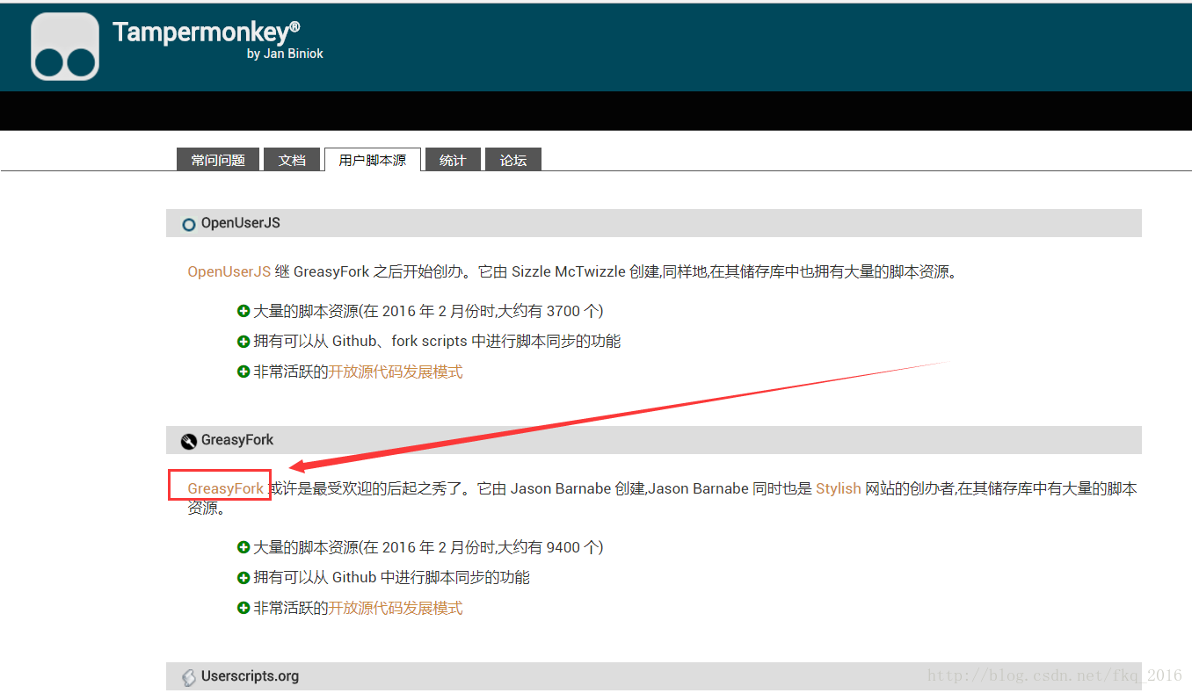Select the 用户脚本源 tab
This screenshot has height=693, width=1192.
372,160
